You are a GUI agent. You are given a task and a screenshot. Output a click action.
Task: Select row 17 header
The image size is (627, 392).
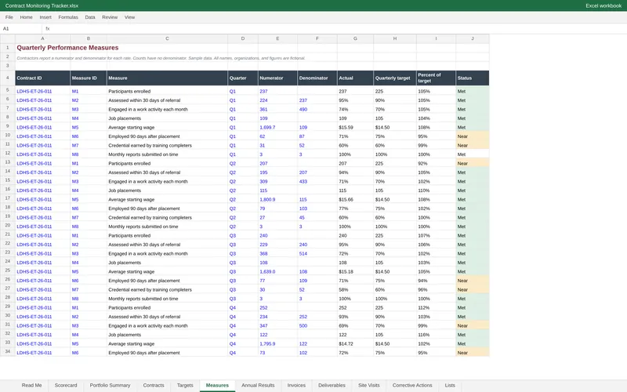coord(7,199)
